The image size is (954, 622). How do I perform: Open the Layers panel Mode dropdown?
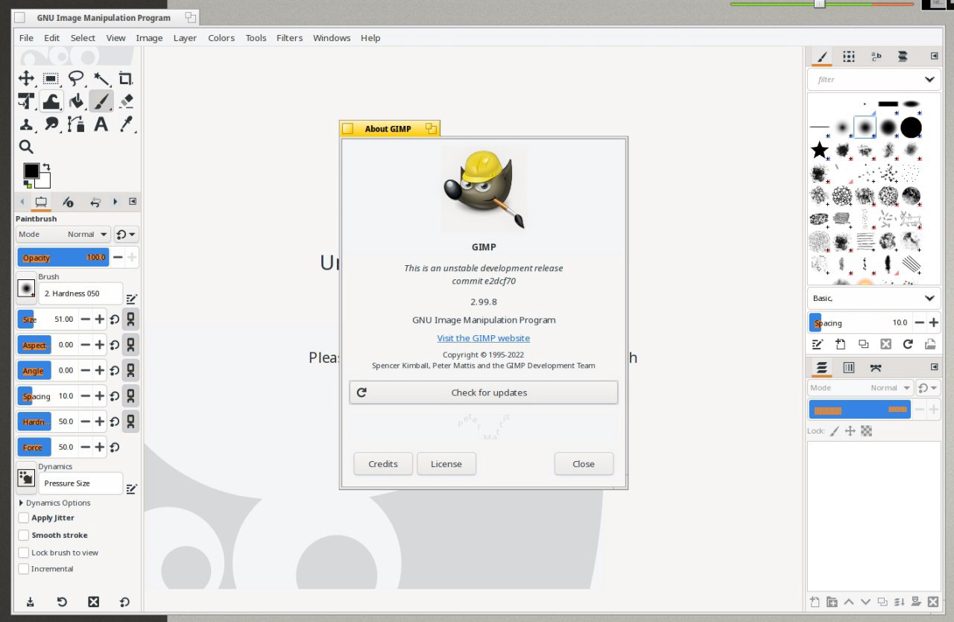pos(860,388)
